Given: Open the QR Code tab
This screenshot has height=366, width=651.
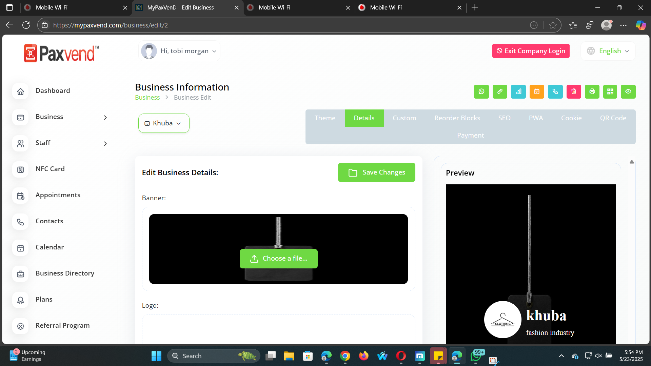Looking at the screenshot, I should (x=613, y=118).
